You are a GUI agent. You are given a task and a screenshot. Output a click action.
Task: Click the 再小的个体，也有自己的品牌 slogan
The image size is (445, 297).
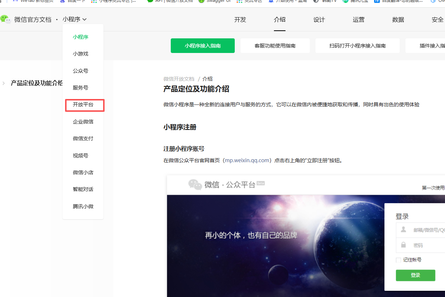[251, 235]
